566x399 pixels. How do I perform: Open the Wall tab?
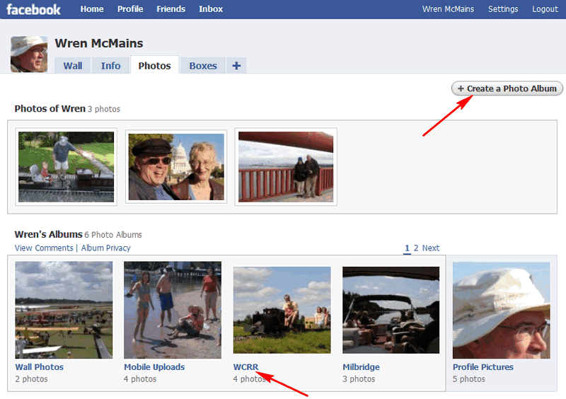tap(73, 66)
